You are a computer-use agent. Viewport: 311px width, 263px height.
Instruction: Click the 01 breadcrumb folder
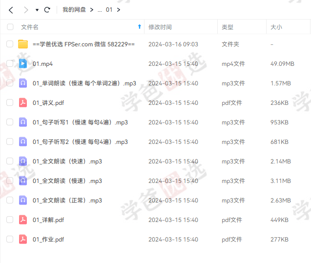(x=109, y=10)
